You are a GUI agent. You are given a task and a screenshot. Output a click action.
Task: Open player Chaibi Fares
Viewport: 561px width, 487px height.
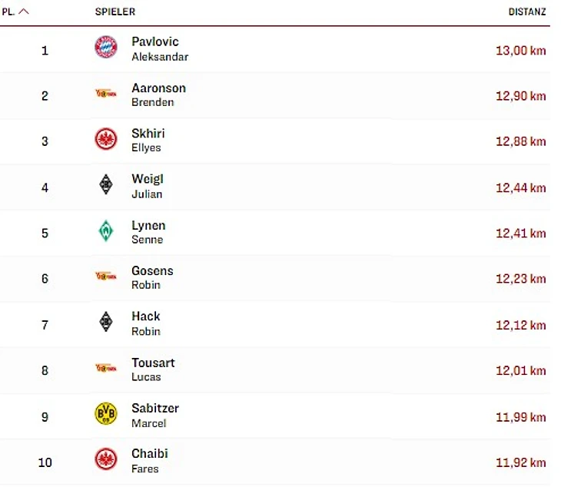149,460
